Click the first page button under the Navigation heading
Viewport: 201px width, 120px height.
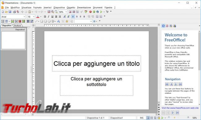click(167, 84)
